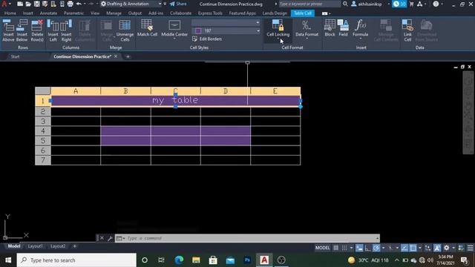The image size is (475, 267).
Task: Select the Match Cell tool
Action: coord(147,28)
